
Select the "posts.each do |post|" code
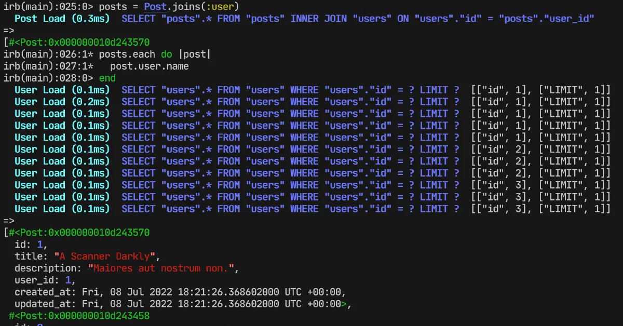[155, 55]
